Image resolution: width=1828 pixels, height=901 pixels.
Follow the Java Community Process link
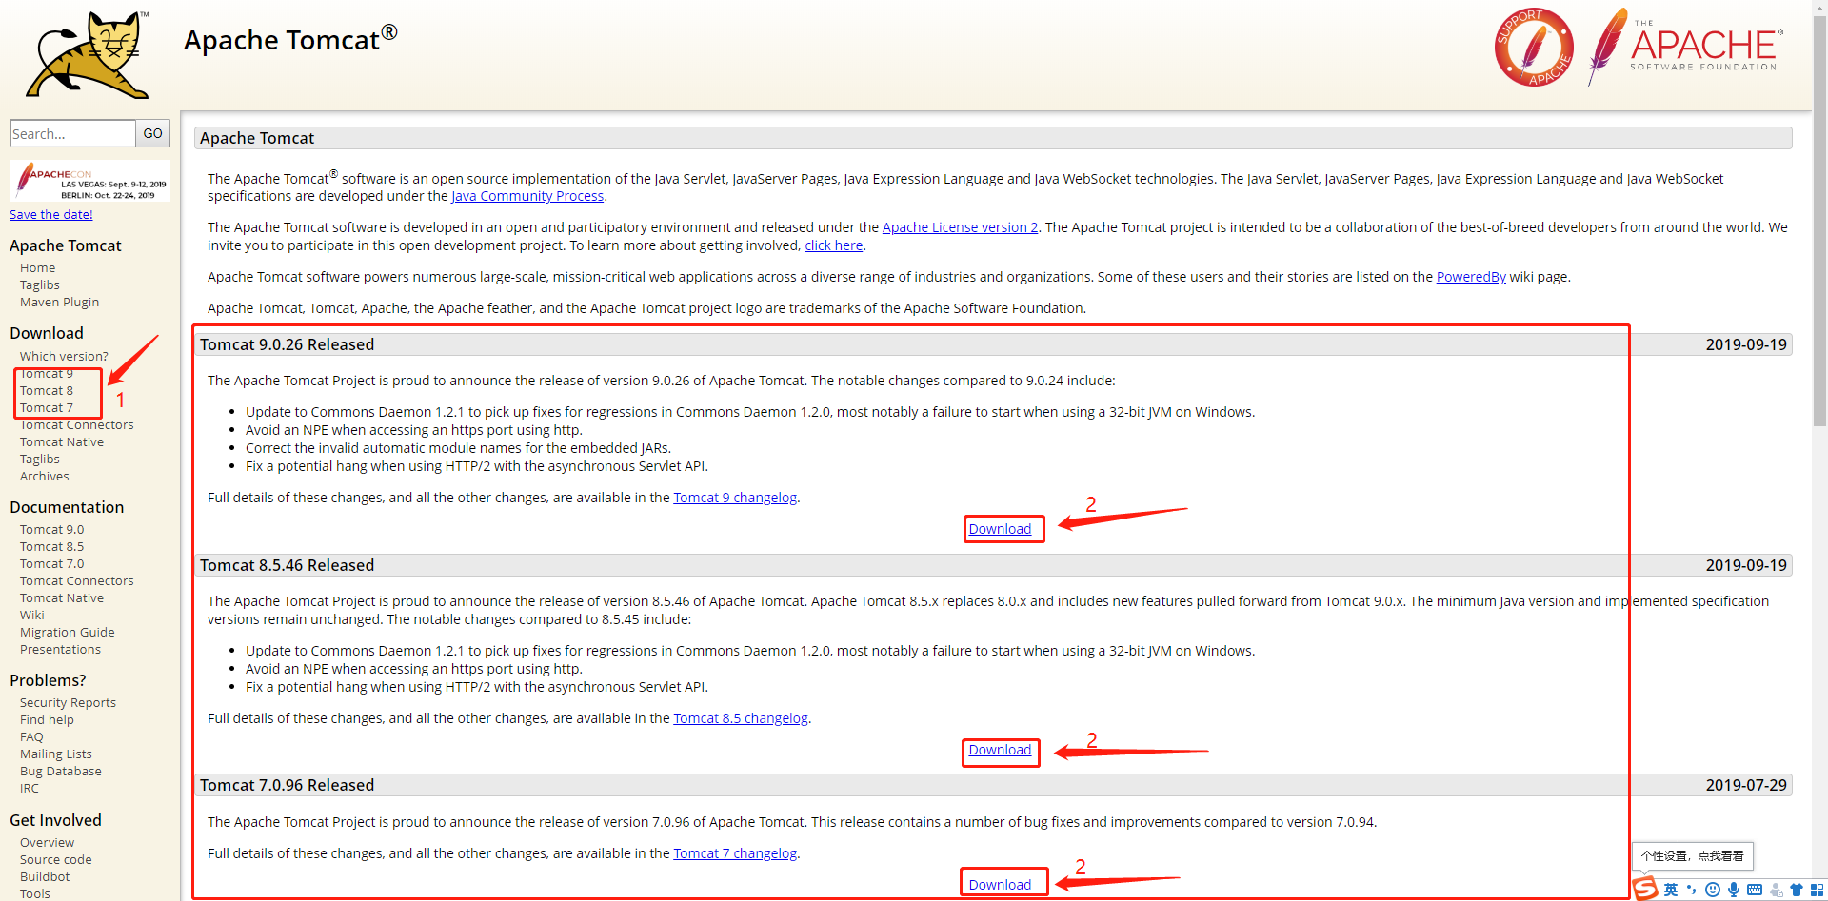(527, 196)
